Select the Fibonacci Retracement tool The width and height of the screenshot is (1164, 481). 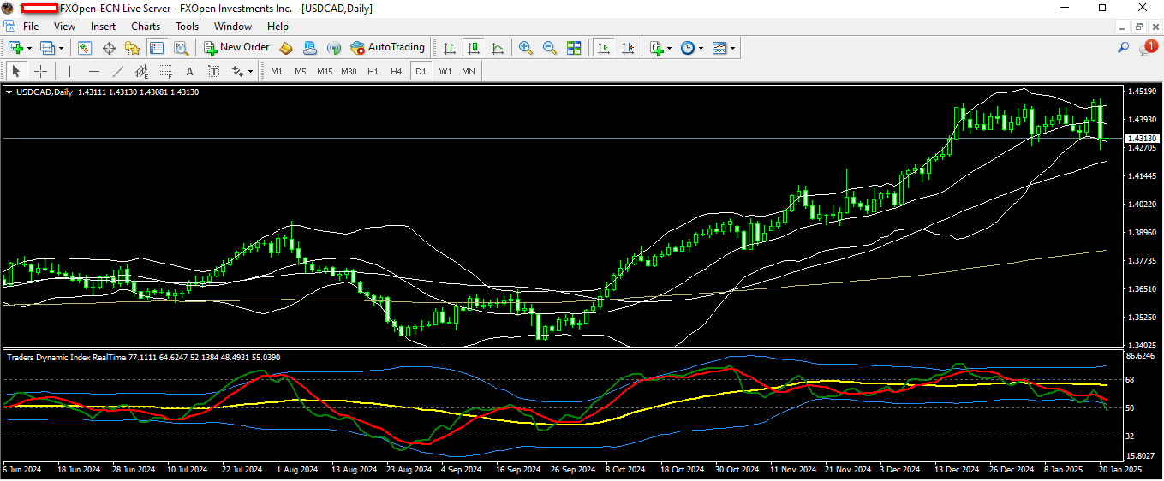coord(165,71)
